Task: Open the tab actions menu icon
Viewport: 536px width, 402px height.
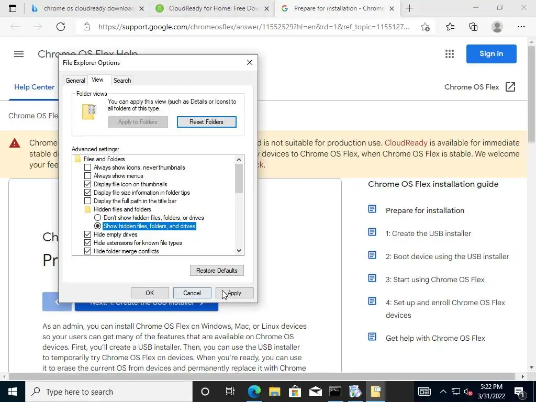Action: point(13,8)
